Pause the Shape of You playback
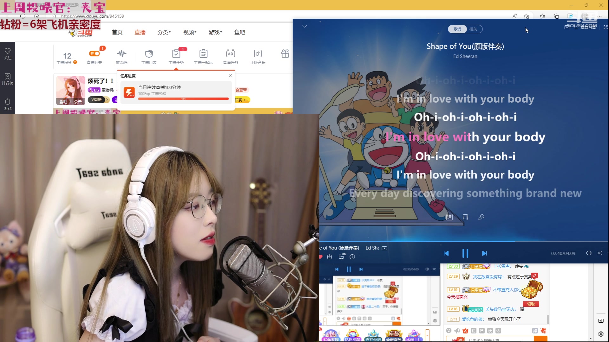The height and width of the screenshot is (342, 609). [465, 253]
